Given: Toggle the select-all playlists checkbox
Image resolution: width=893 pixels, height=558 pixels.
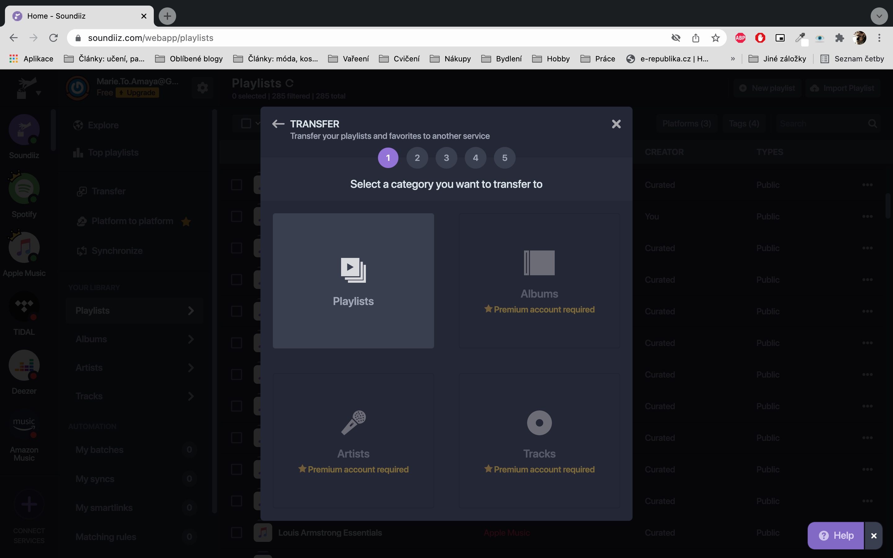Looking at the screenshot, I should pyautogui.click(x=246, y=124).
